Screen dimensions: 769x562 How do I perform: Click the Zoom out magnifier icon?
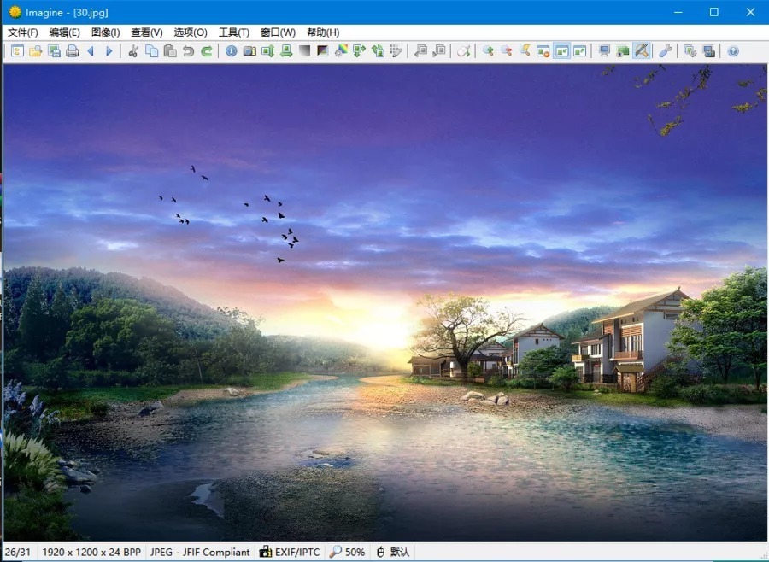coord(507,51)
